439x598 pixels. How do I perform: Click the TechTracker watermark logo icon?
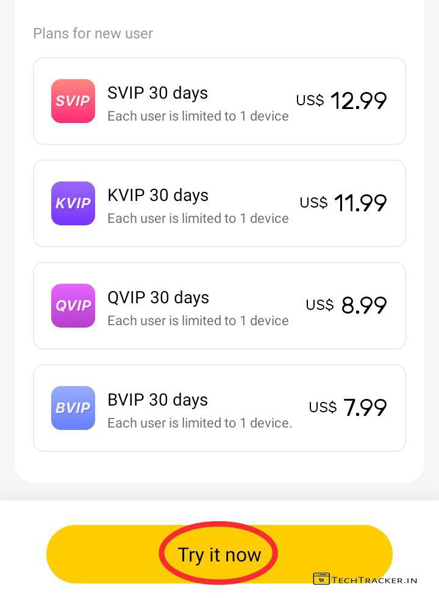(x=321, y=579)
